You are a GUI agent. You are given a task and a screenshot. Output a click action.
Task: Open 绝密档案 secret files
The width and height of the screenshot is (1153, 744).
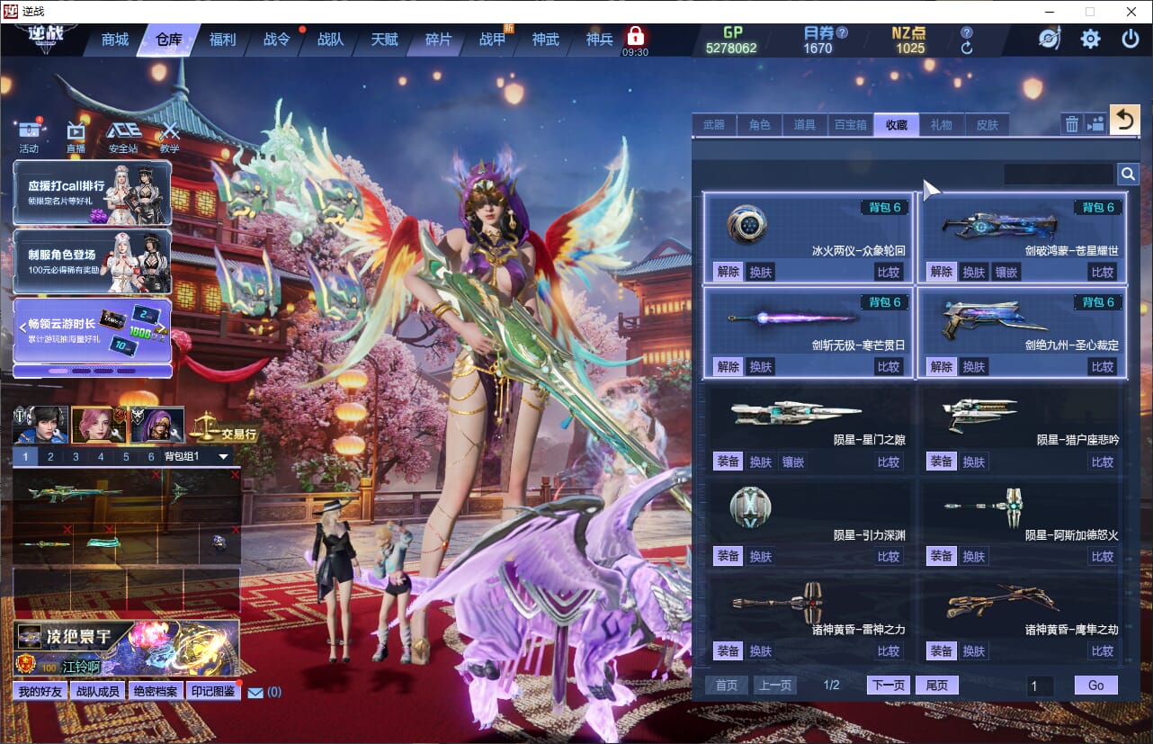(156, 692)
